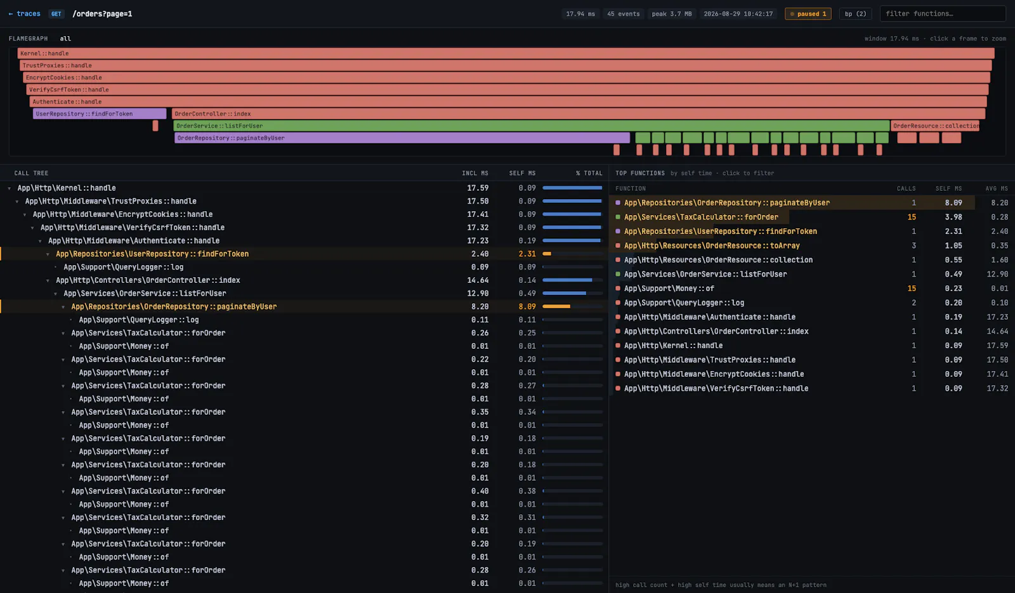
Task: Collapse App\Http\Kernel::handle tree node arrow
Action: pyautogui.click(x=10, y=188)
